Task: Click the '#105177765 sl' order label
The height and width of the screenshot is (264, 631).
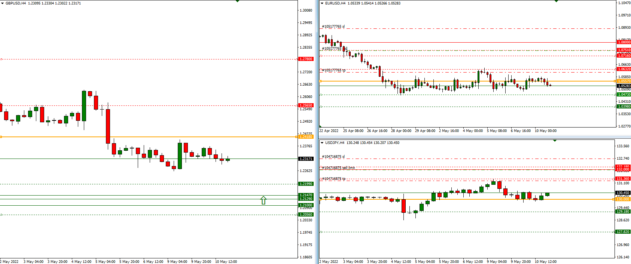Action: coord(333,27)
